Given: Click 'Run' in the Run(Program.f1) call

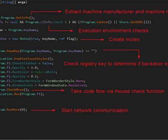Looking at the screenshot, I should point(17,94).
